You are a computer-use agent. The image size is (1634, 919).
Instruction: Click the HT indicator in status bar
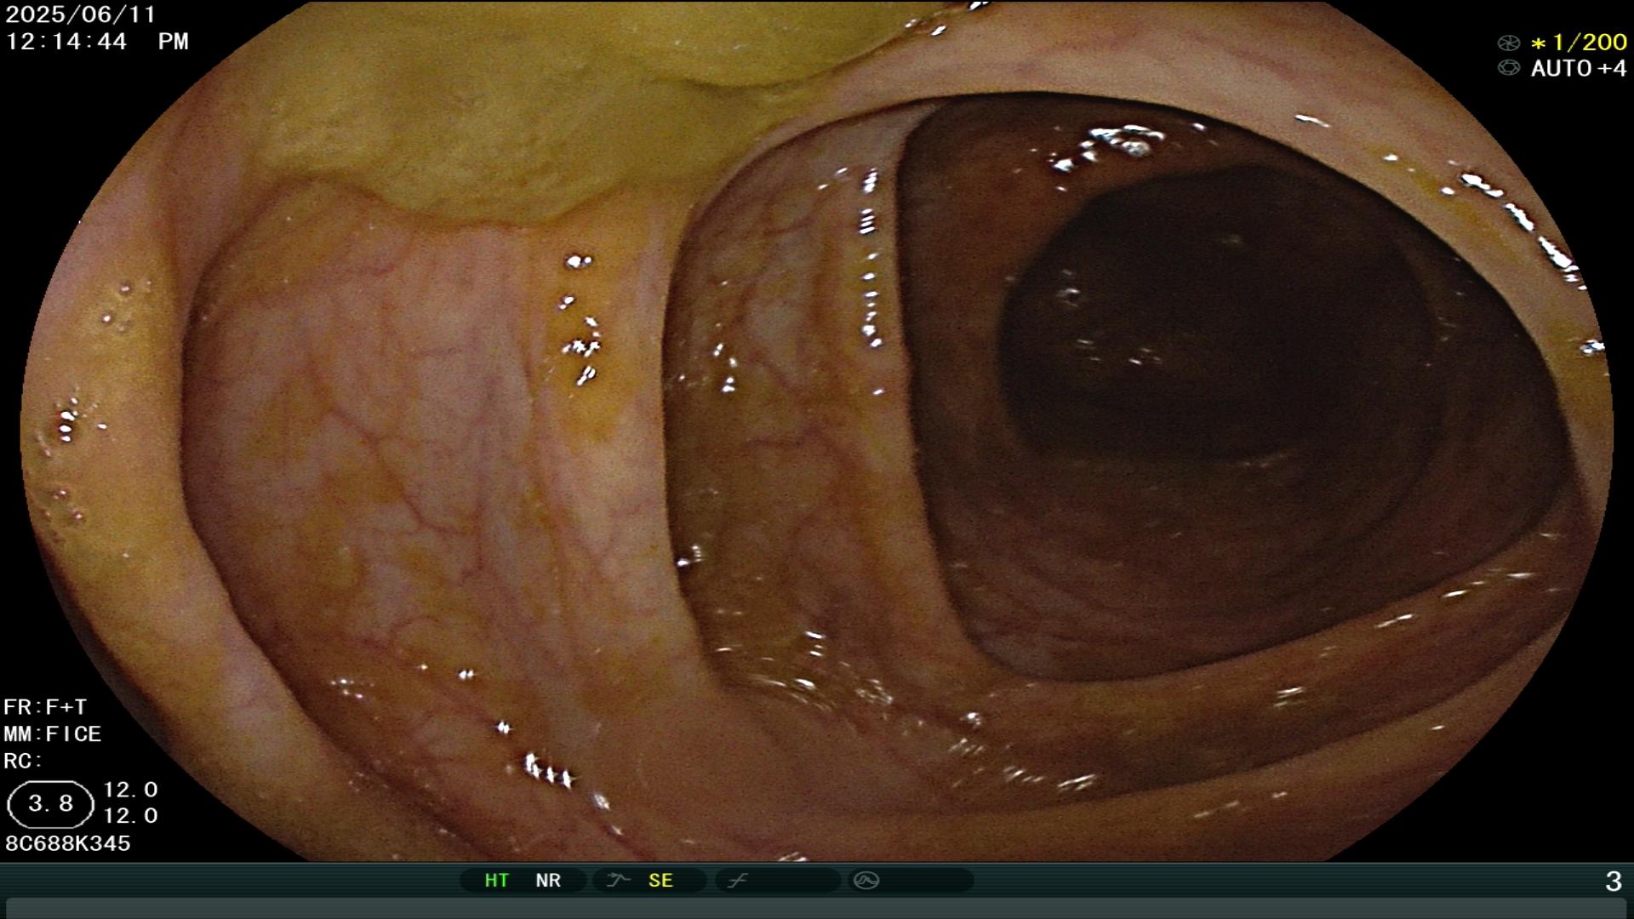pos(496,881)
